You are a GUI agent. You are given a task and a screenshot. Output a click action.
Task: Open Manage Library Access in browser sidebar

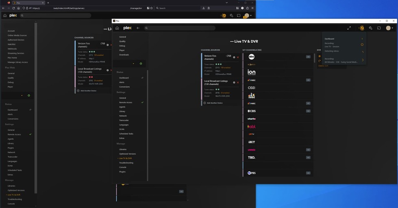pyautogui.click(x=18, y=62)
